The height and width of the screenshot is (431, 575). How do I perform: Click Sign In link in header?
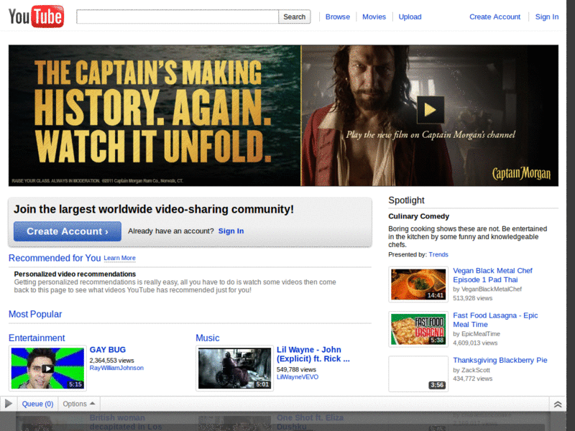point(547,17)
